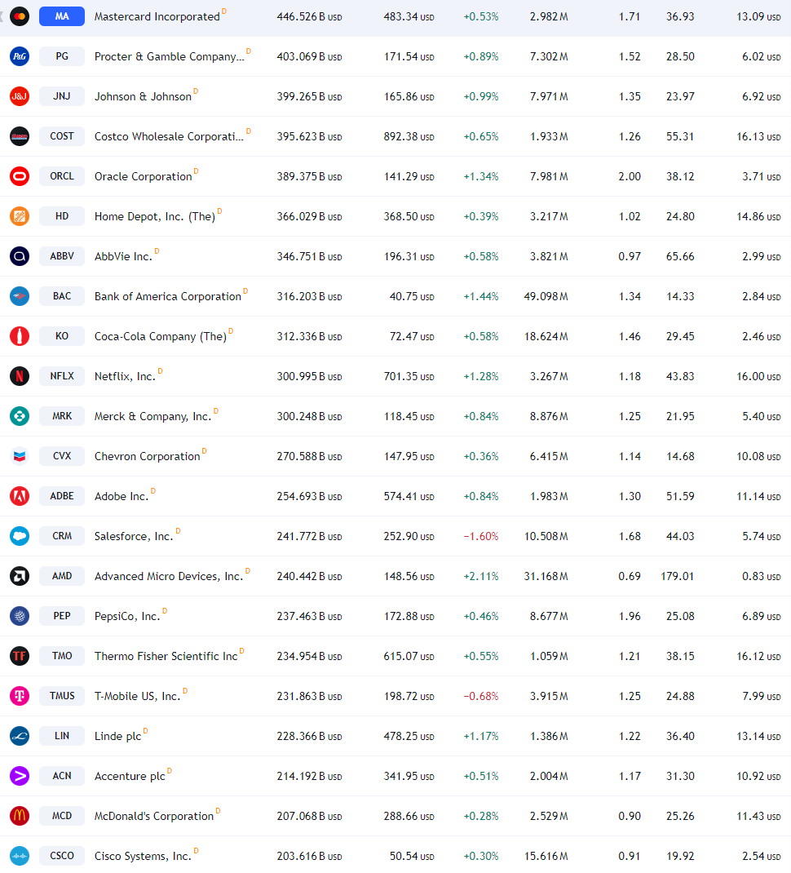Open McDonald's Corporation company link

[154, 816]
